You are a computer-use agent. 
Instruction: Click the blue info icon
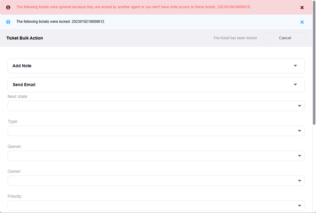(8, 22)
